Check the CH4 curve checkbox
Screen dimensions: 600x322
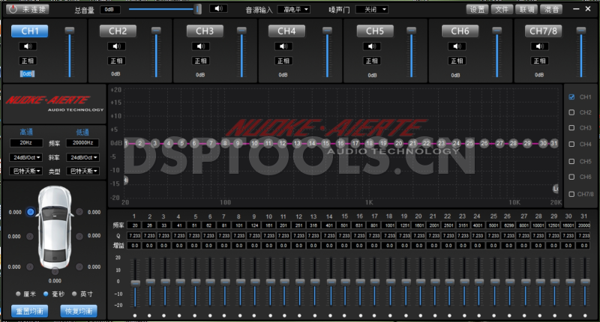coord(571,144)
